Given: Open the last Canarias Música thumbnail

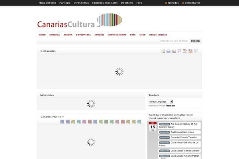Looking at the screenshot, I should [x=139, y=122].
